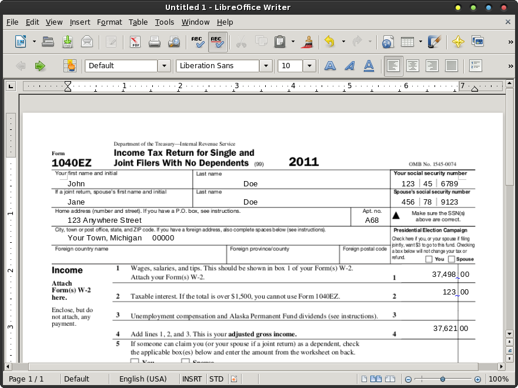Screen dimensions: 518x388
Task: Click the 100% zoom level
Action: point(499,379)
